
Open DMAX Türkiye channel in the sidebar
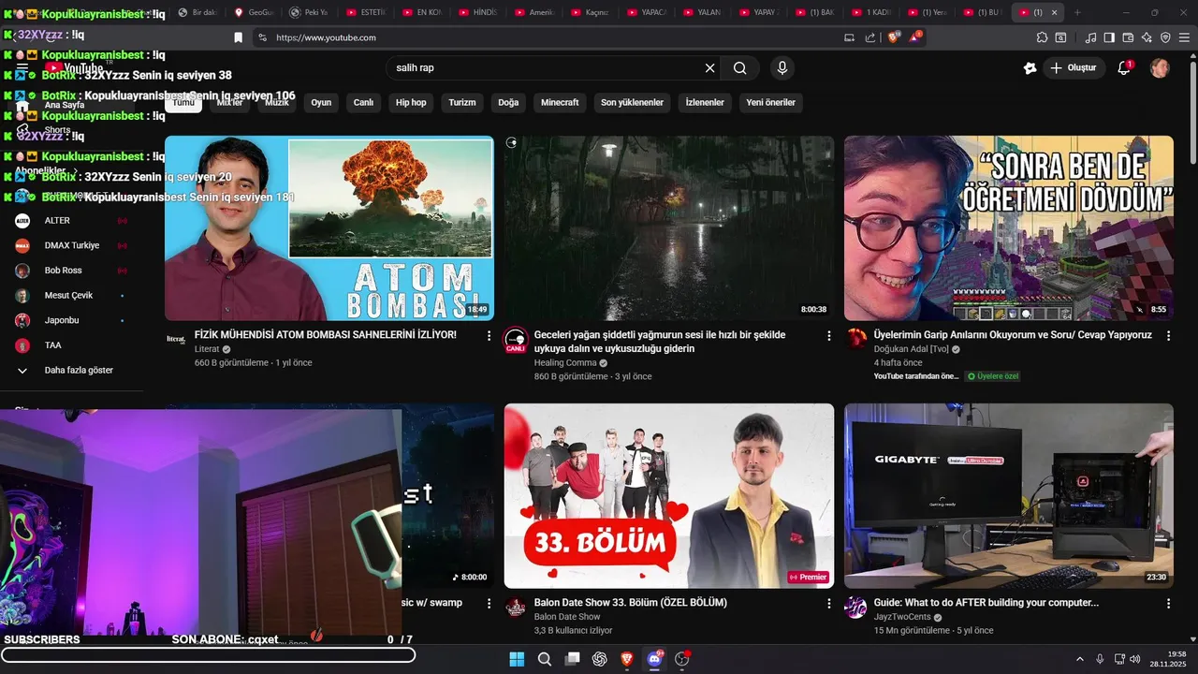coord(71,245)
